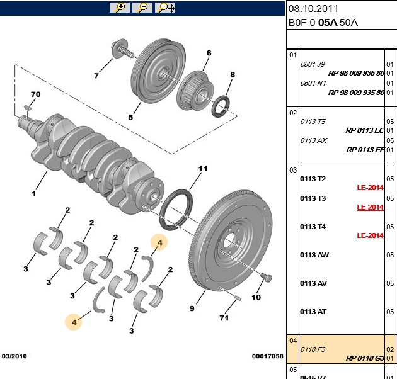The height and width of the screenshot is (379, 397).
Task: Select callout number 7 for the pulley bolt
Action: pos(96,76)
